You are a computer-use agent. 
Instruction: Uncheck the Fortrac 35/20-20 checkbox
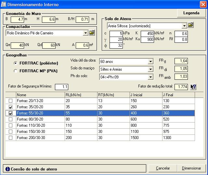point(10,107)
